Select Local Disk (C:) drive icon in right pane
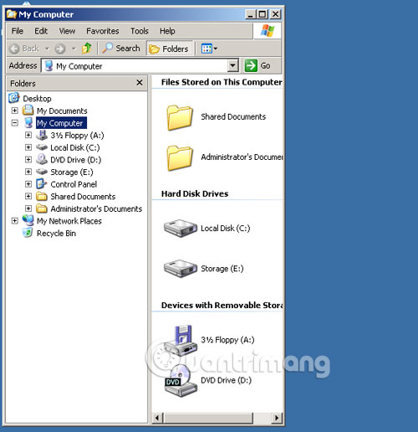418x432 pixels. pos(181,228)
